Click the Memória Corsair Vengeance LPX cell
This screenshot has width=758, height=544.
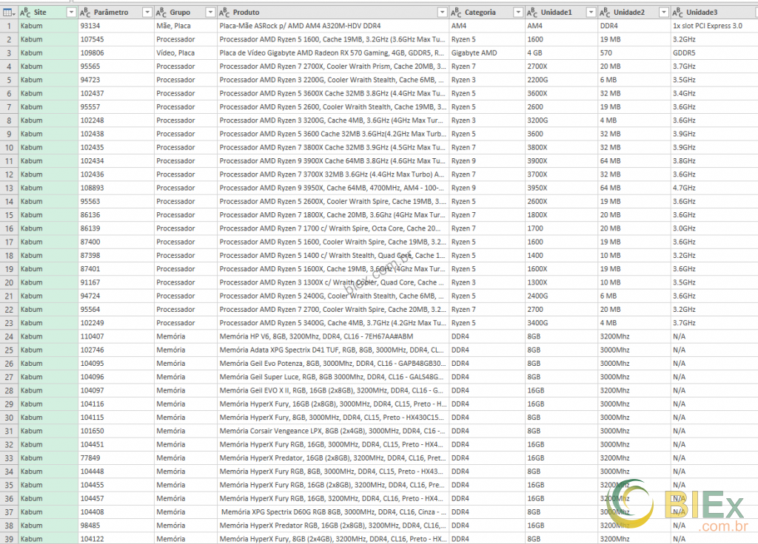coord(333,431)
